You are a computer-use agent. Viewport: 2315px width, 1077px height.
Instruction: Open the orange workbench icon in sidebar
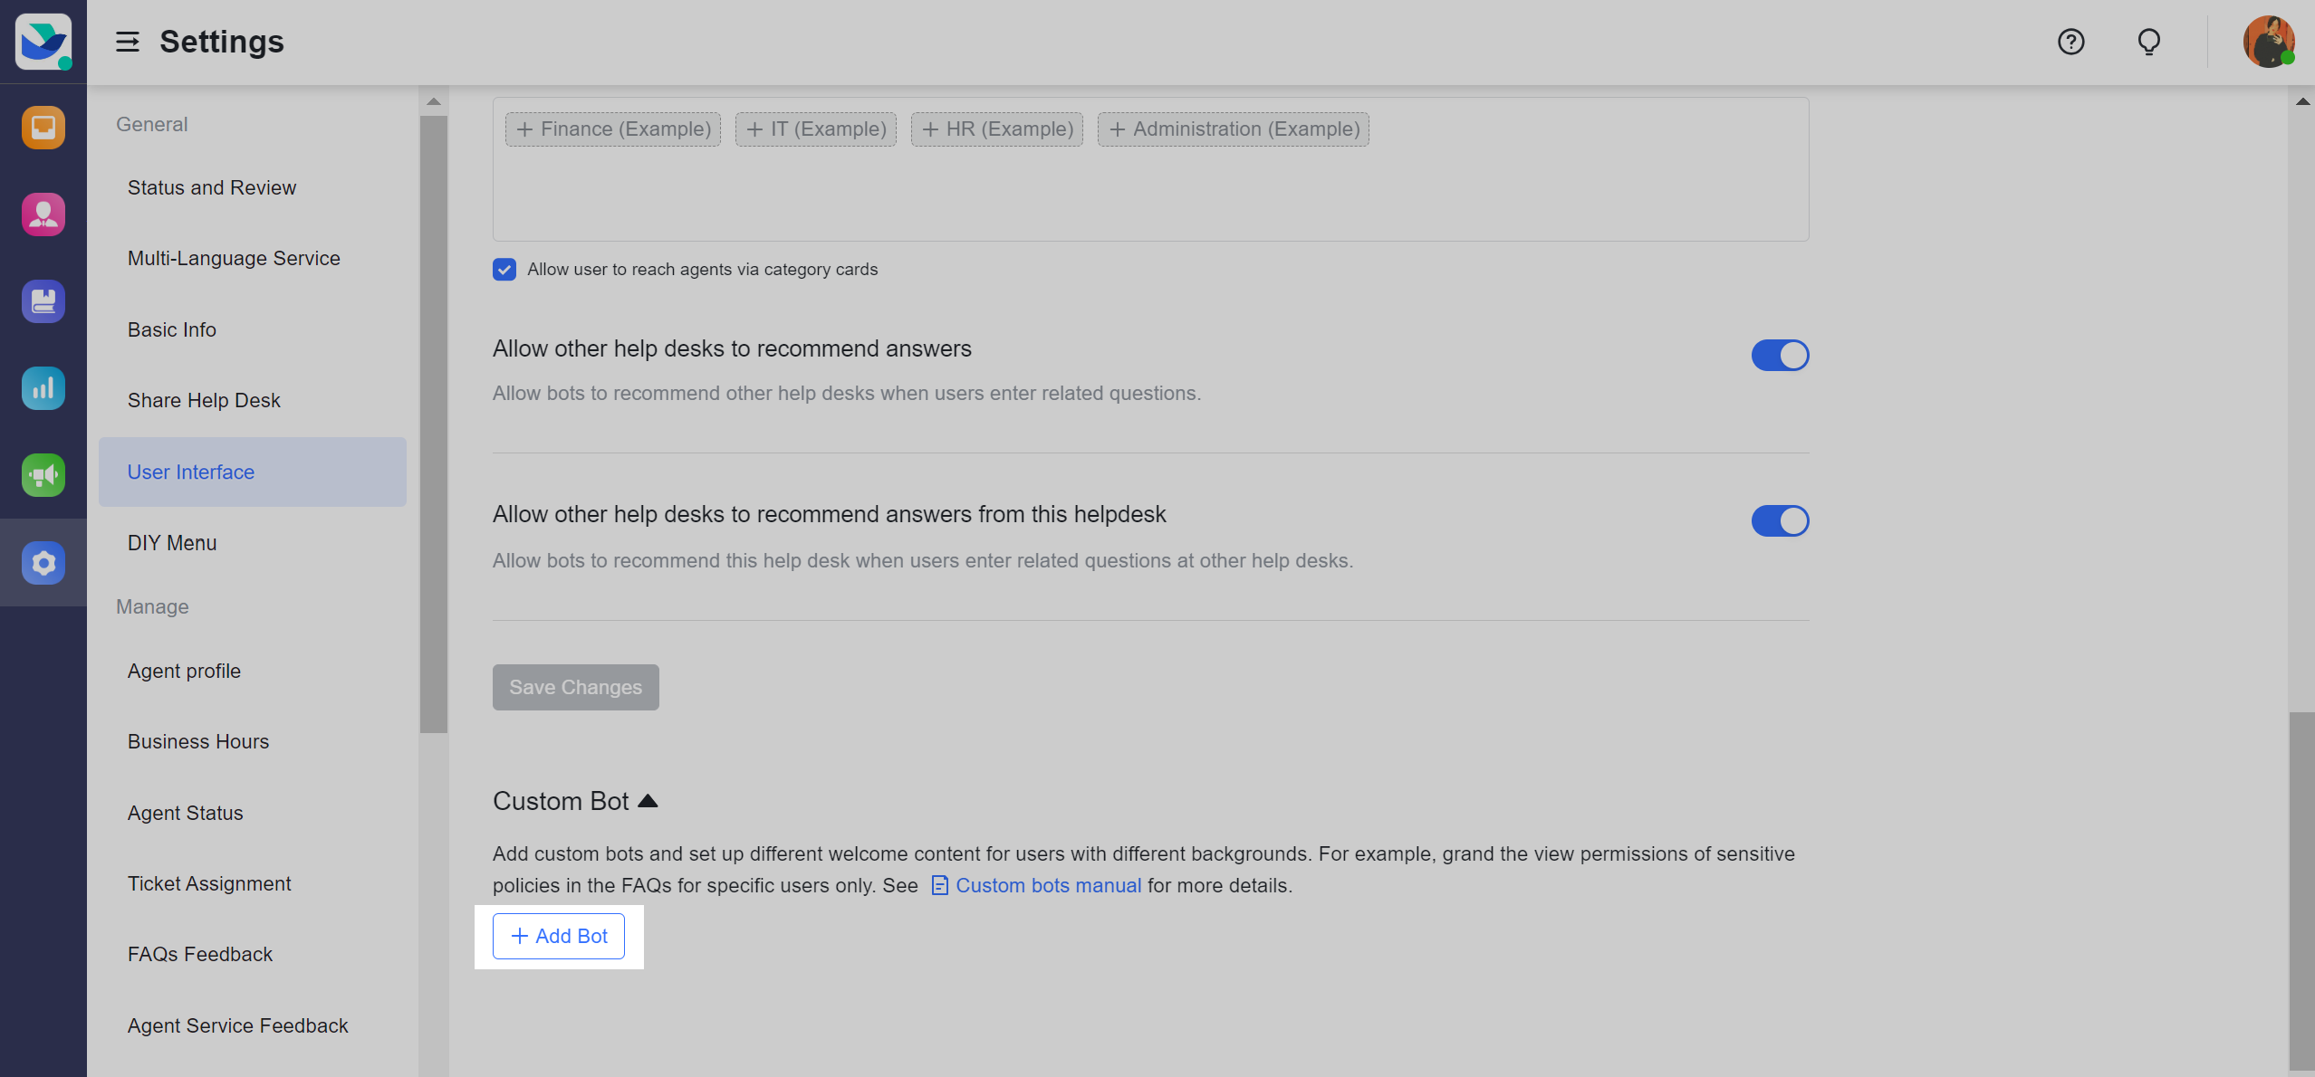43,127
